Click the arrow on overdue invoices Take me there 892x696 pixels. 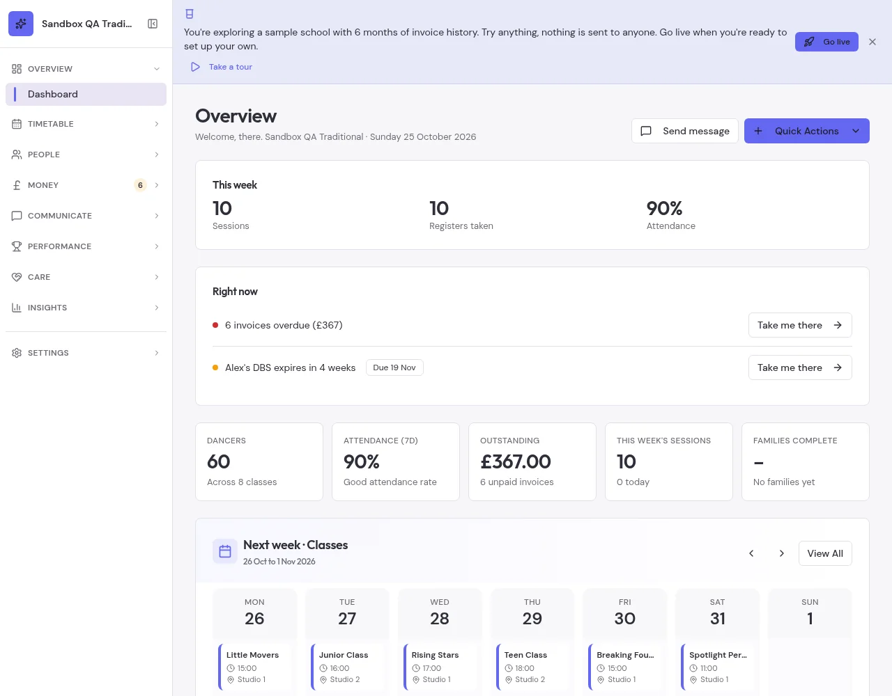tap(838, 325)
